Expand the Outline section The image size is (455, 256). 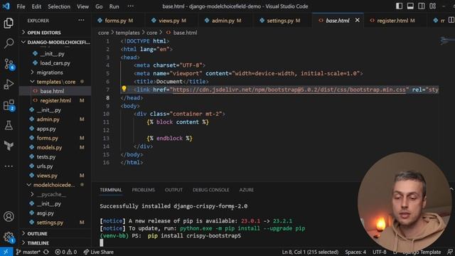pyautogui.click(x=55, y=234)
